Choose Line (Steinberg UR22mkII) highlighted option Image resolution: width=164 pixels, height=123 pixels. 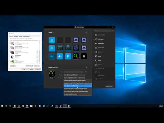[x=78, y=86]
